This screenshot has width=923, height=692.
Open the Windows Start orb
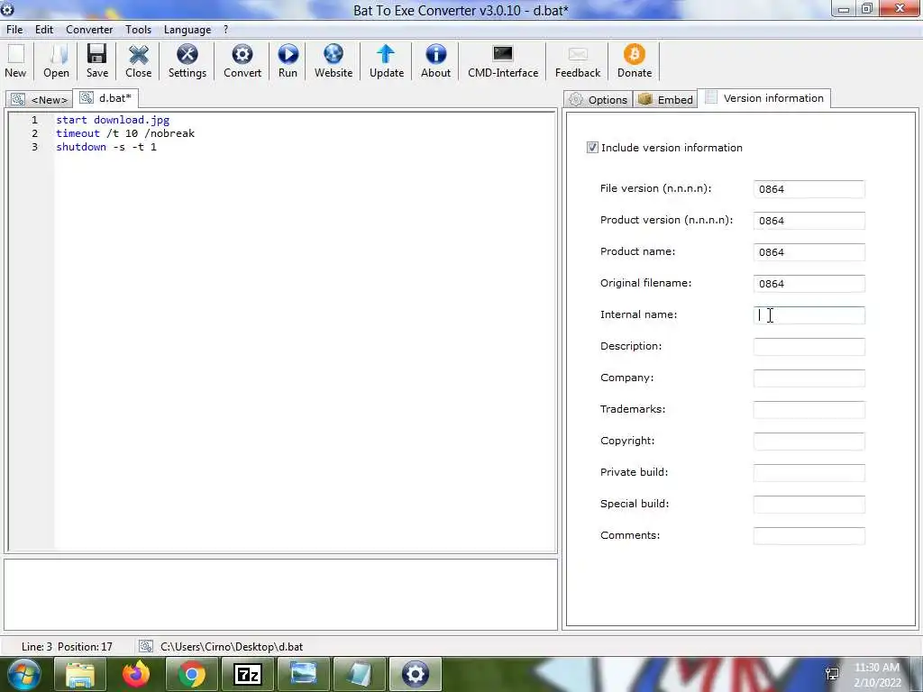24,674
